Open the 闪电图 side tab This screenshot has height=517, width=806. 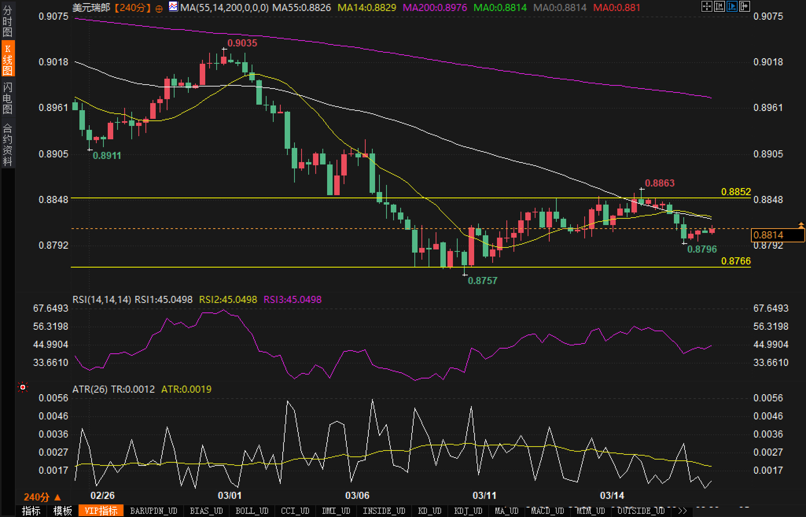tap(7, 98)
